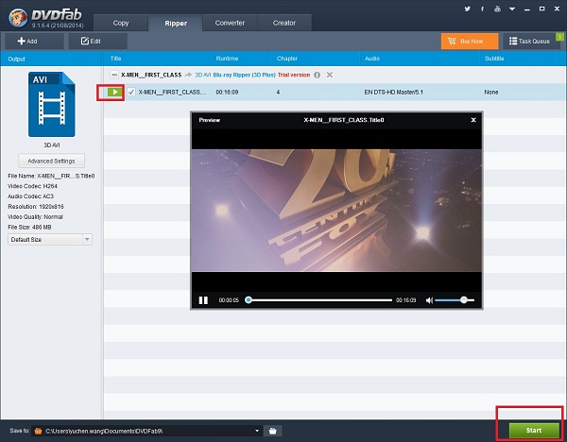Screen dimensions: 567x442
Task: Click the runtime 00:16:09 in title row
Action: [x=227, y=93]
